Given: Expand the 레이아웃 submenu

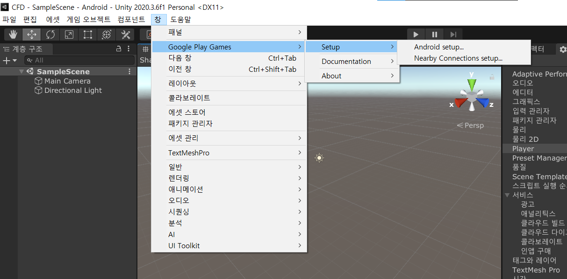Looking at the screenshot, I should click(229, 84).
